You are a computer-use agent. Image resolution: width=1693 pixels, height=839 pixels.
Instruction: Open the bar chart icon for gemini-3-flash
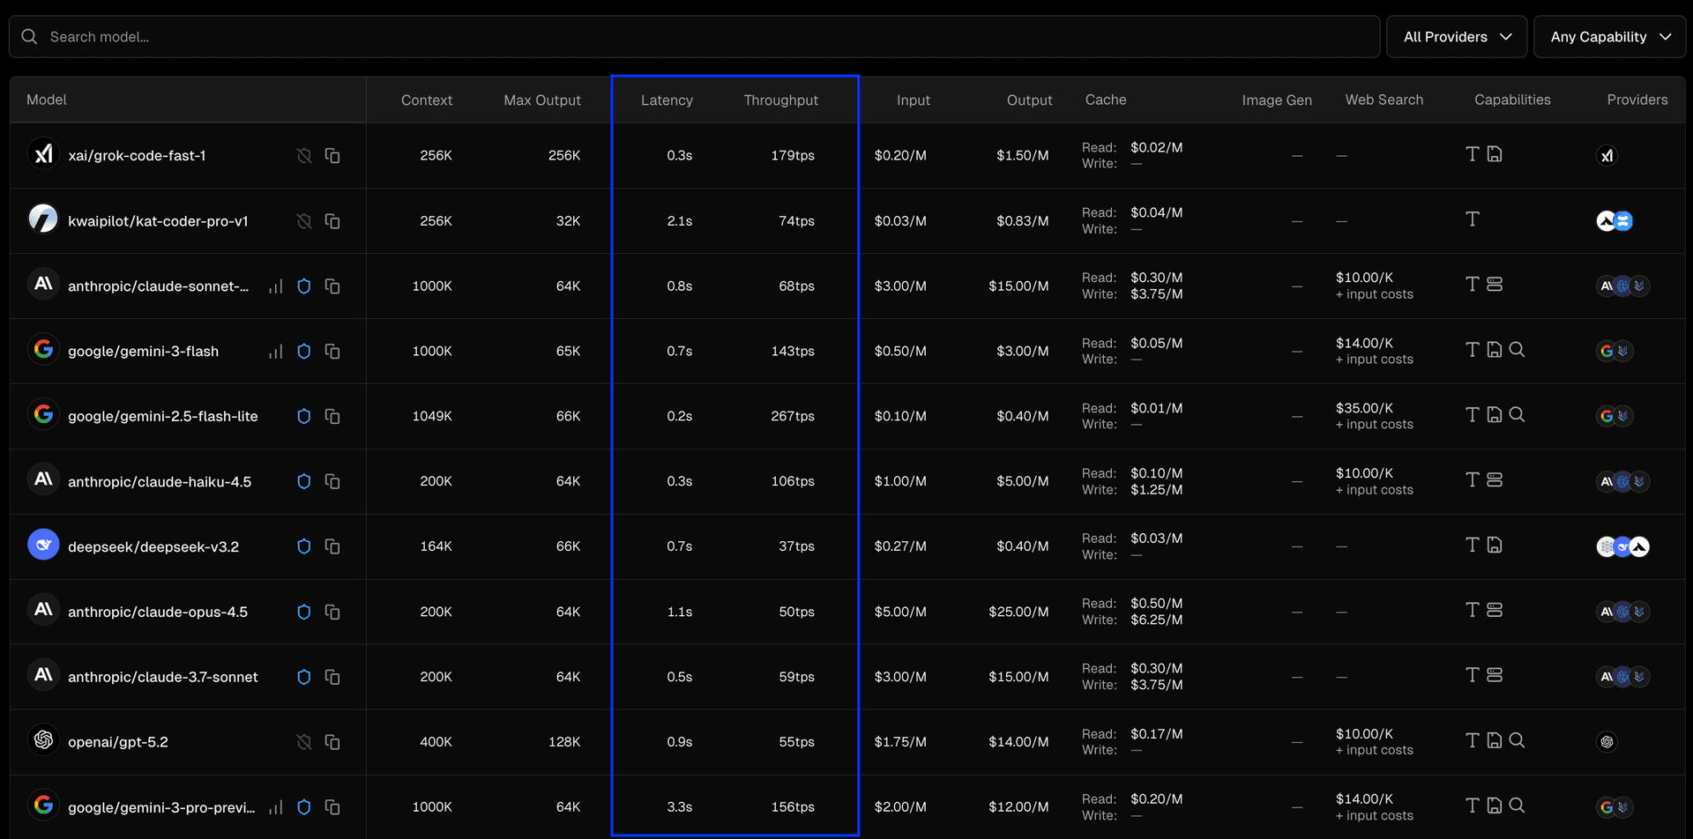tap(276, 351)
